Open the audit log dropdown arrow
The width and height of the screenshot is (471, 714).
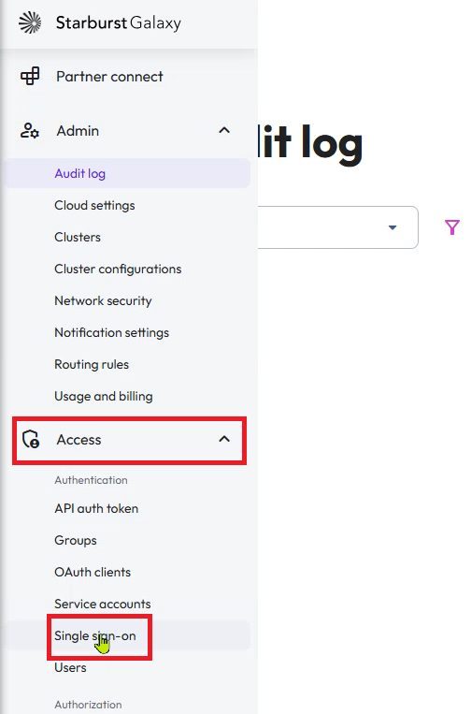[392, 227]
